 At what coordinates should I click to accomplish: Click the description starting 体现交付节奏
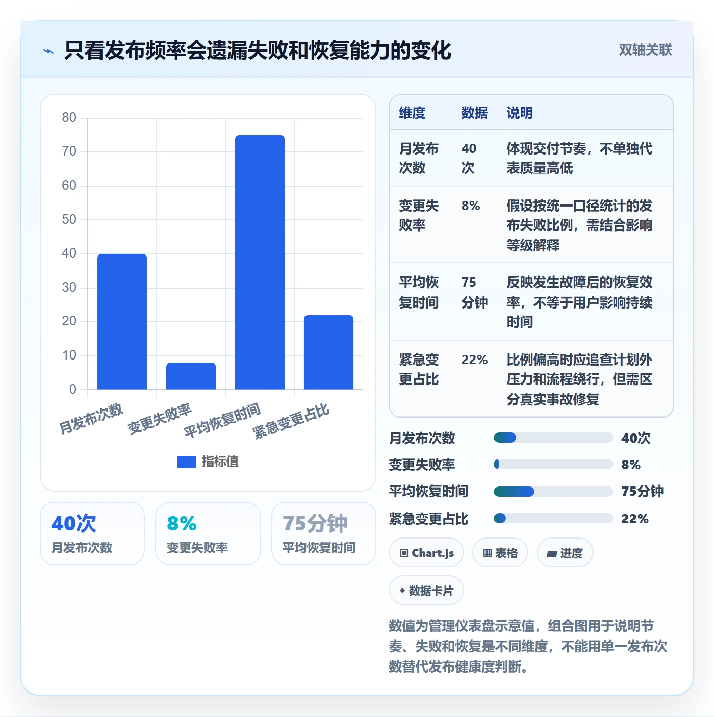pyautogui.click(x=579, y=158)
